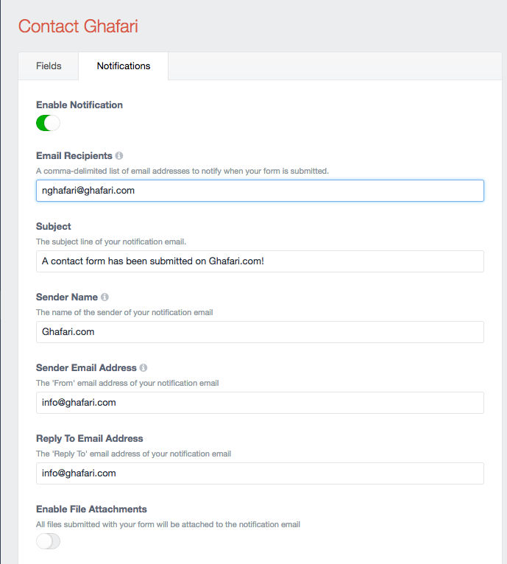The width and height of the screenshot is (507, 564).
Task: Switch to the Fields tab
Action: (49, 66)
